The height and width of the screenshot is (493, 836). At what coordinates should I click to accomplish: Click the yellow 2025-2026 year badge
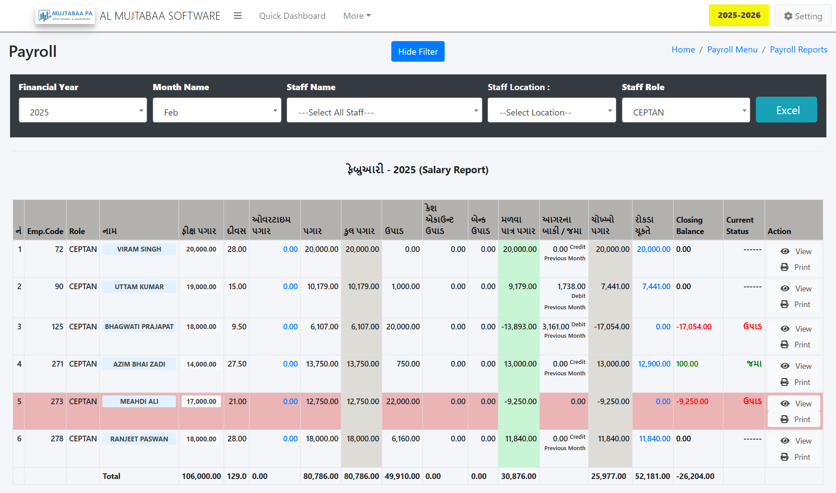pyautogui.click(x=739, y=15)
